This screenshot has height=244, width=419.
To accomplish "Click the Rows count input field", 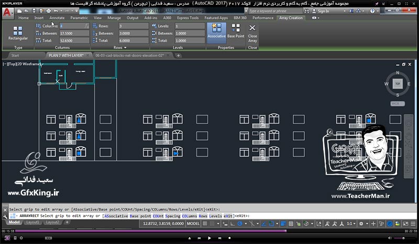I will [134, 26].
